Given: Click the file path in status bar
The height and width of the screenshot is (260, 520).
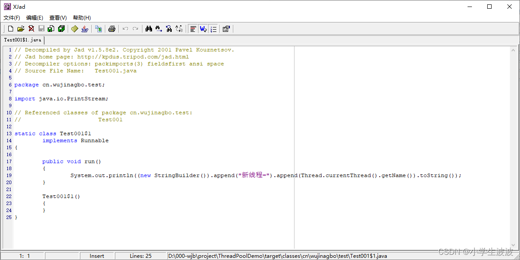Looking at the screenshot, I should click(277, 256).
